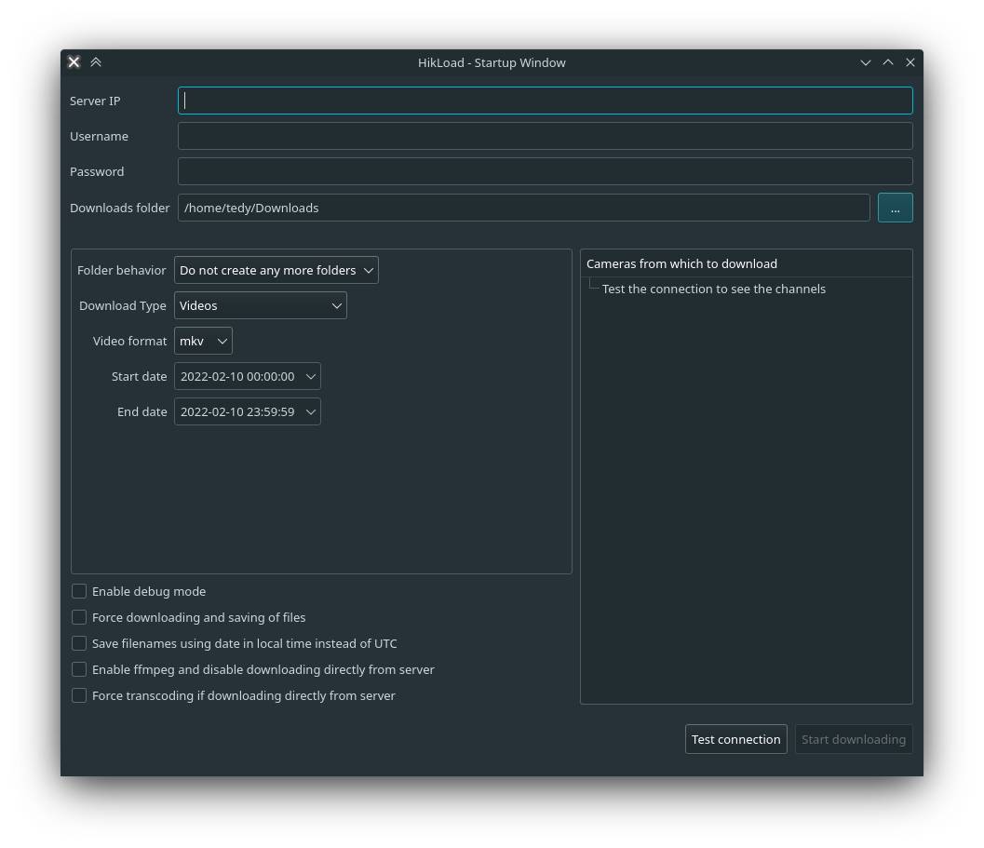Edit the Downloads folder path field

coord(523,208)
